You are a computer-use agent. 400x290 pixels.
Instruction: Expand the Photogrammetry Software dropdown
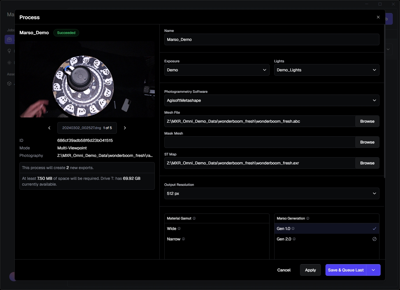coord(272,100)
